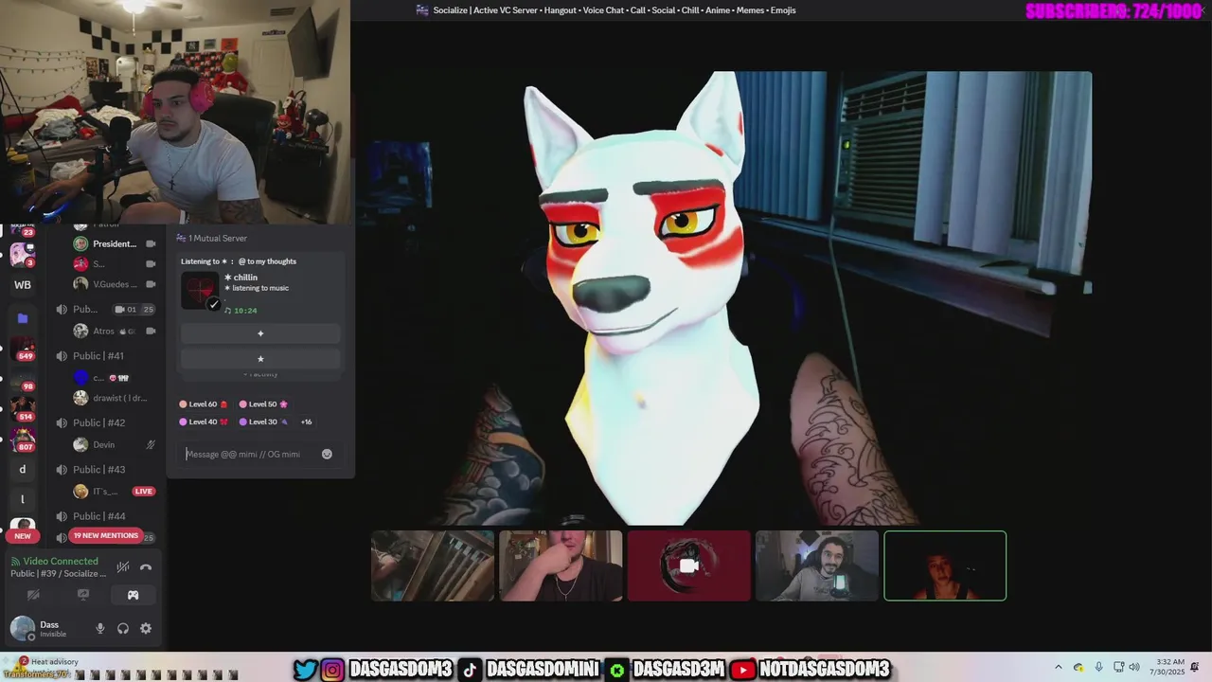Click the star profile button

(x=260, y=358)
